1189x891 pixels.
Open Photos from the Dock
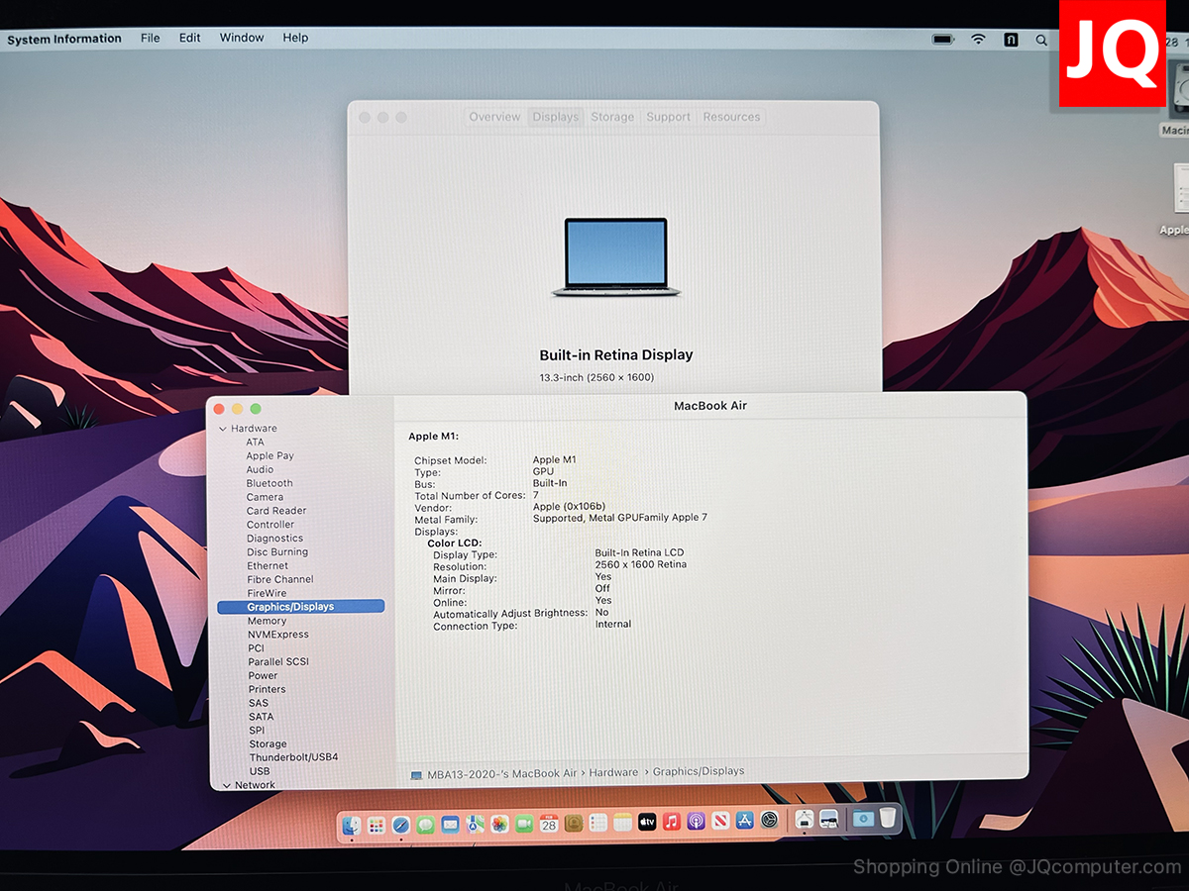499,823
